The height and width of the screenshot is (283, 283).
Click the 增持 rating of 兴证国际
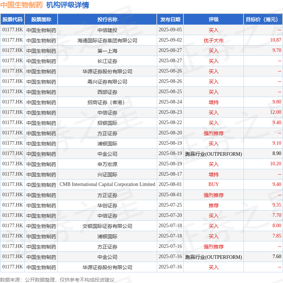point(214,174)
